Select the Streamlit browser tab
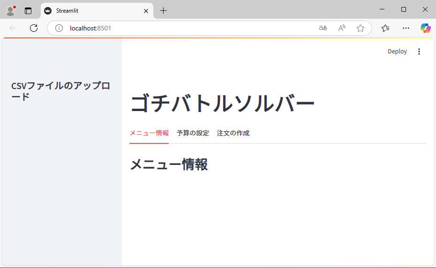Screen dimensions: 436x268 (x=97, y=11)
